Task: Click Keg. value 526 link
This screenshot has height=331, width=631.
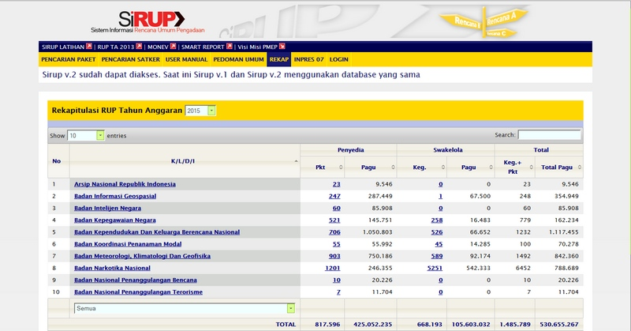Action: click(x=437, y=232)
